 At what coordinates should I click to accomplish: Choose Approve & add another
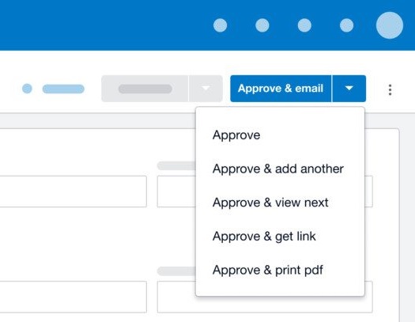(278, 169)
